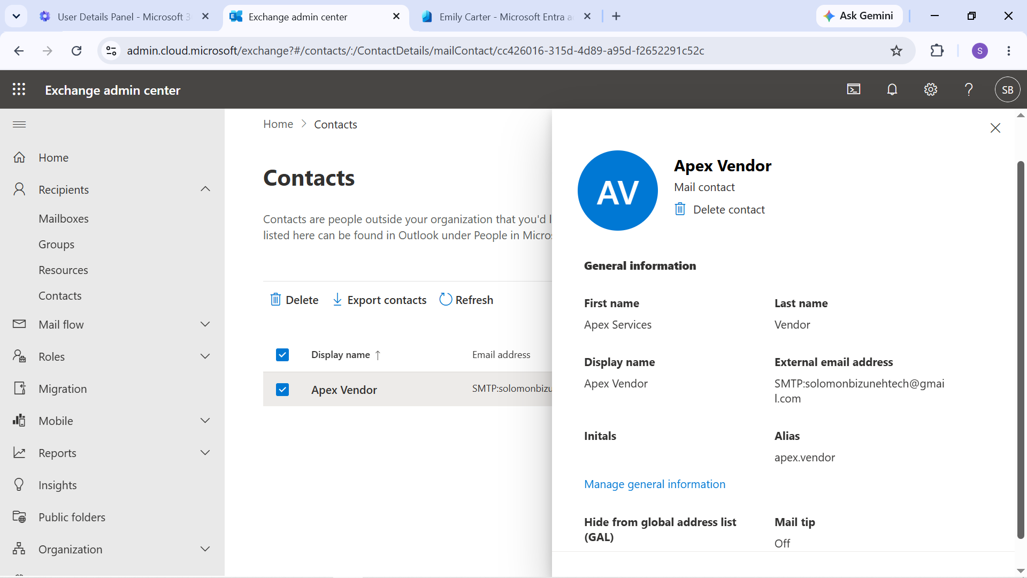Viewport: 1027px width, 578px height.
Task: Click Ask Gemini button
Action: pos(859,16)
